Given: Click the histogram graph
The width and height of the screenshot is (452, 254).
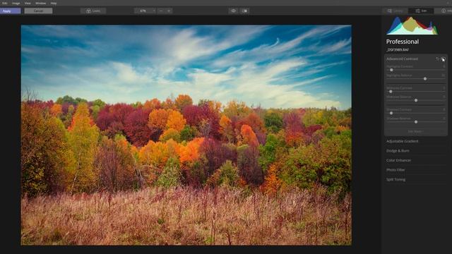Looking at the screenshot, I should pos(412,25).
